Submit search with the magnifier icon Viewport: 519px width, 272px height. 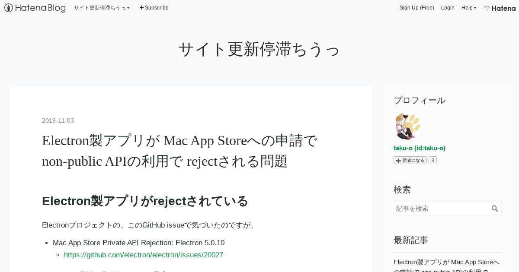[x=495, y=209]
